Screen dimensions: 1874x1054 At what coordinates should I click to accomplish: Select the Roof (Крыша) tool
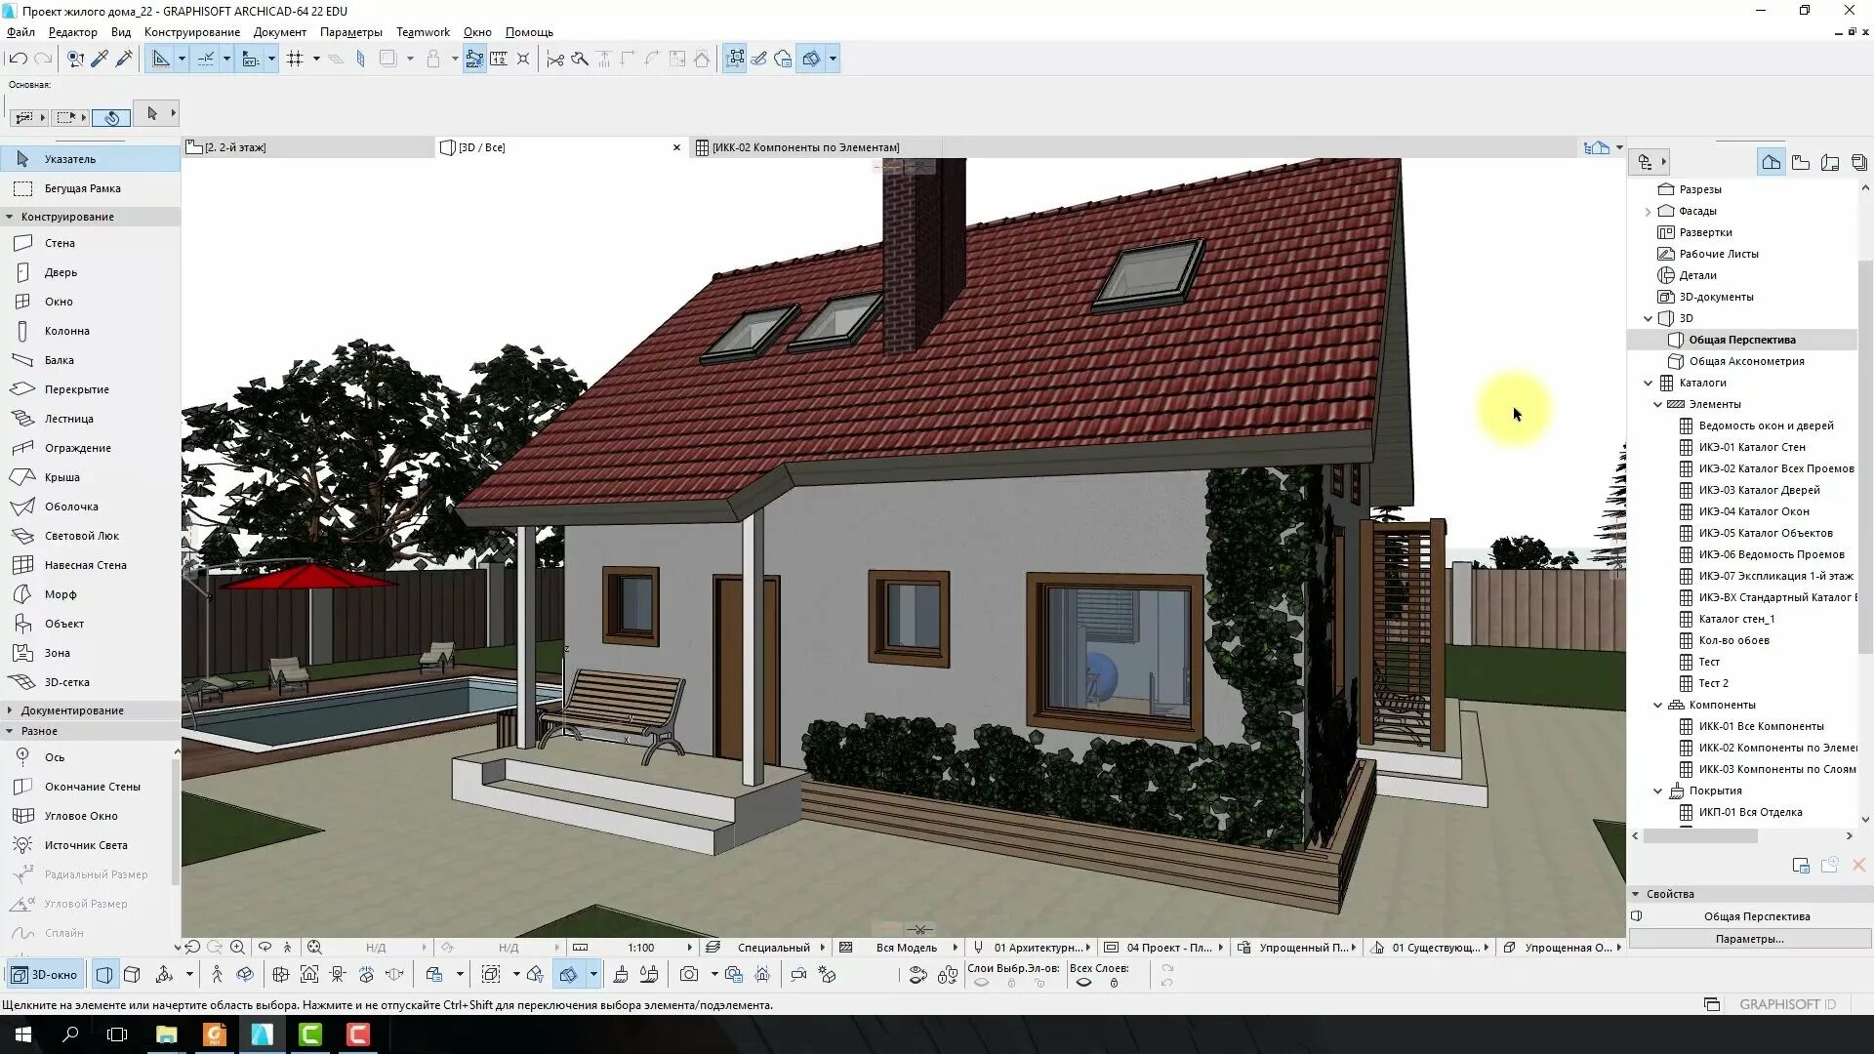pyautogui.click(x=61, y=477)
